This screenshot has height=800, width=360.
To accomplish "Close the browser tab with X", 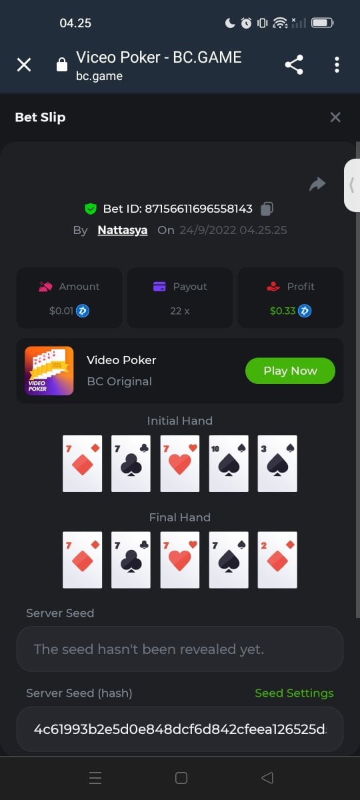I will click(x=24, y=65).
